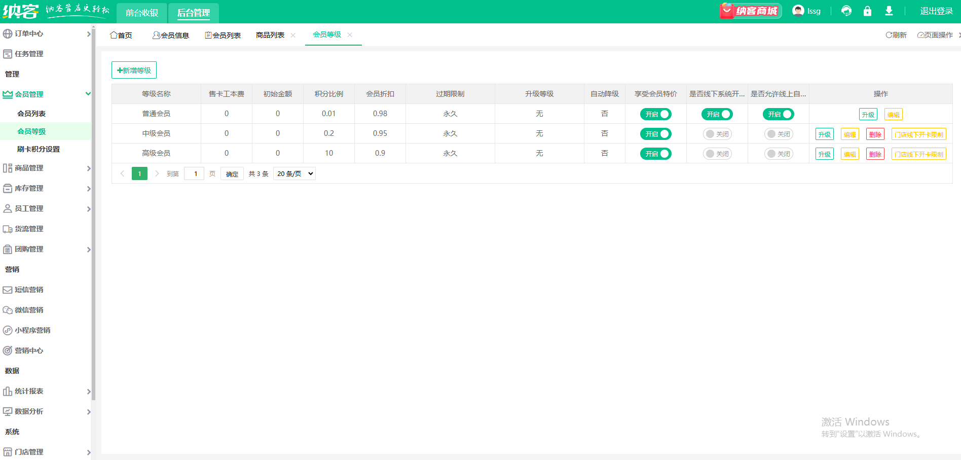
Task: Click the lock screen icon
Action: coord(867,11)
